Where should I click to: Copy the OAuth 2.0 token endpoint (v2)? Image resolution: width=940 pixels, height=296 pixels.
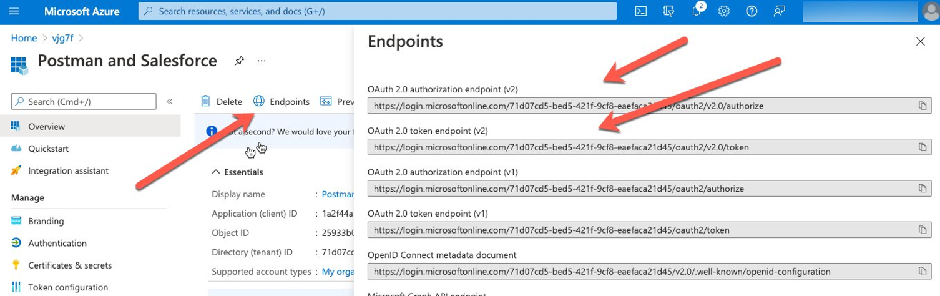pyautogui.click(x=922, y=147)
